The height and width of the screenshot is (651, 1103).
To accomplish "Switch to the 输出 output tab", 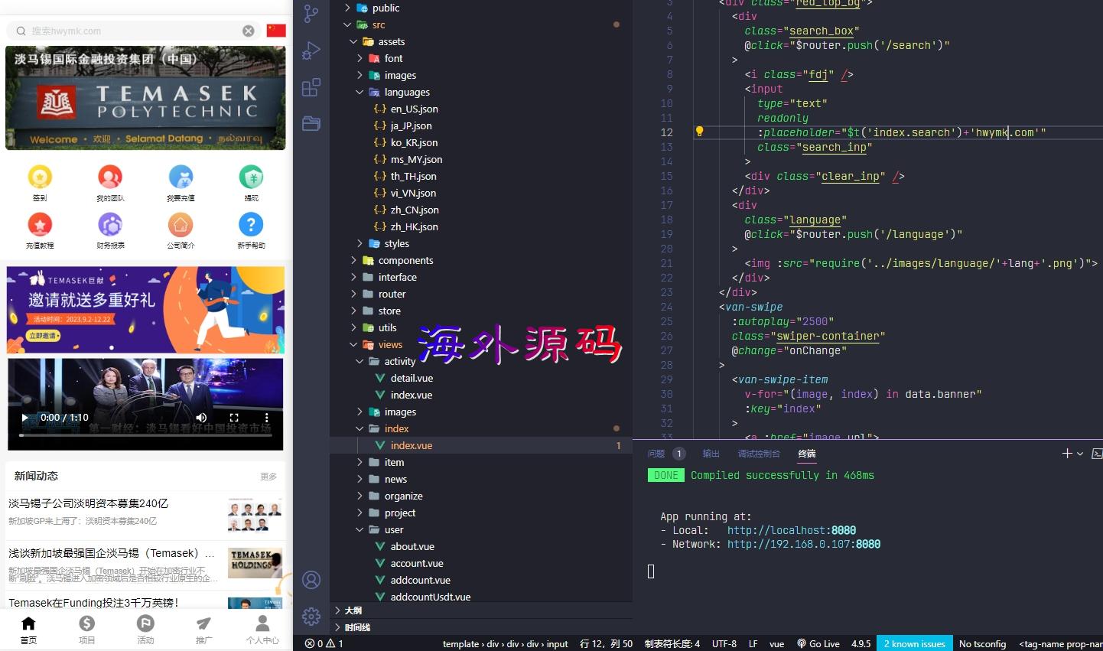I will (x=711, y=454).
